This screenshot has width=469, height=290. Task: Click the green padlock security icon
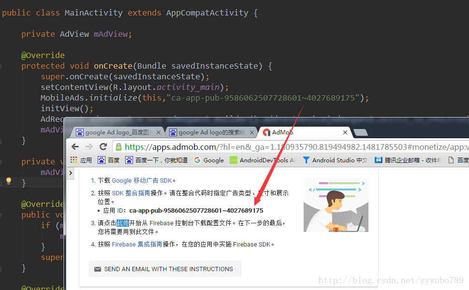119,147
